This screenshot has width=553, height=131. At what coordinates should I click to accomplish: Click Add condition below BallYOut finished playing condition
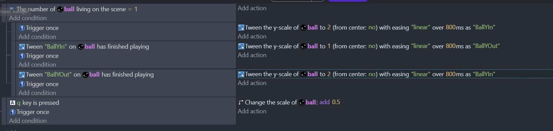pos(37,93)
